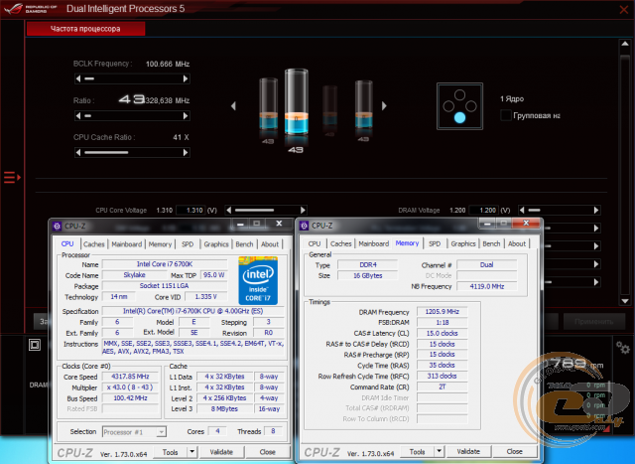The image size is (635, 464).
Task: Decrease DRAM Voltage with left arrow
Action: (522, 210)
